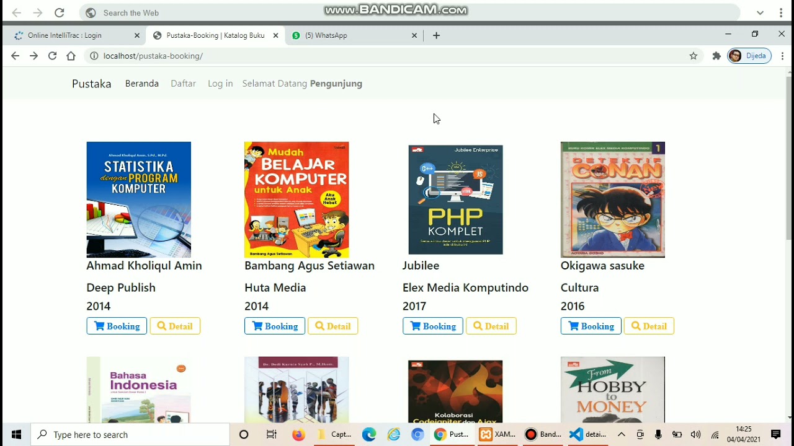The height and width of the screenshot is (446, 794).
Task: View detail of the Elex Media Komputindo book
Action: click(x=491, y=326)
